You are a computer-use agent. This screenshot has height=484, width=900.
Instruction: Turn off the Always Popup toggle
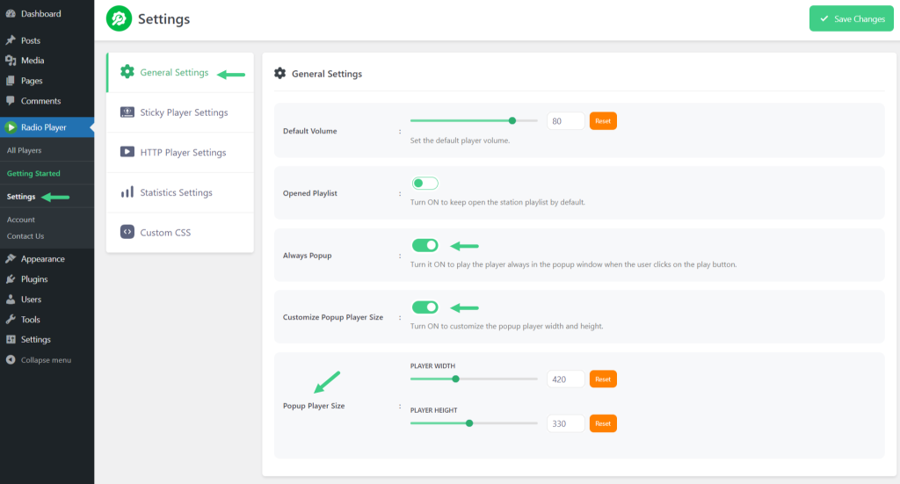coord(425,245)
